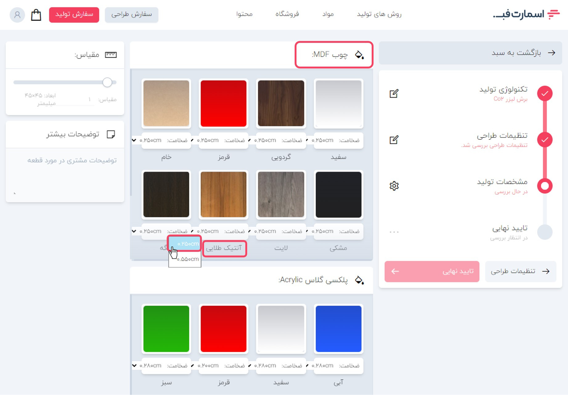The width and height of the screenshot is (568, 395).
Task: Click سفارش تولید button
Action: pos(74,14)
